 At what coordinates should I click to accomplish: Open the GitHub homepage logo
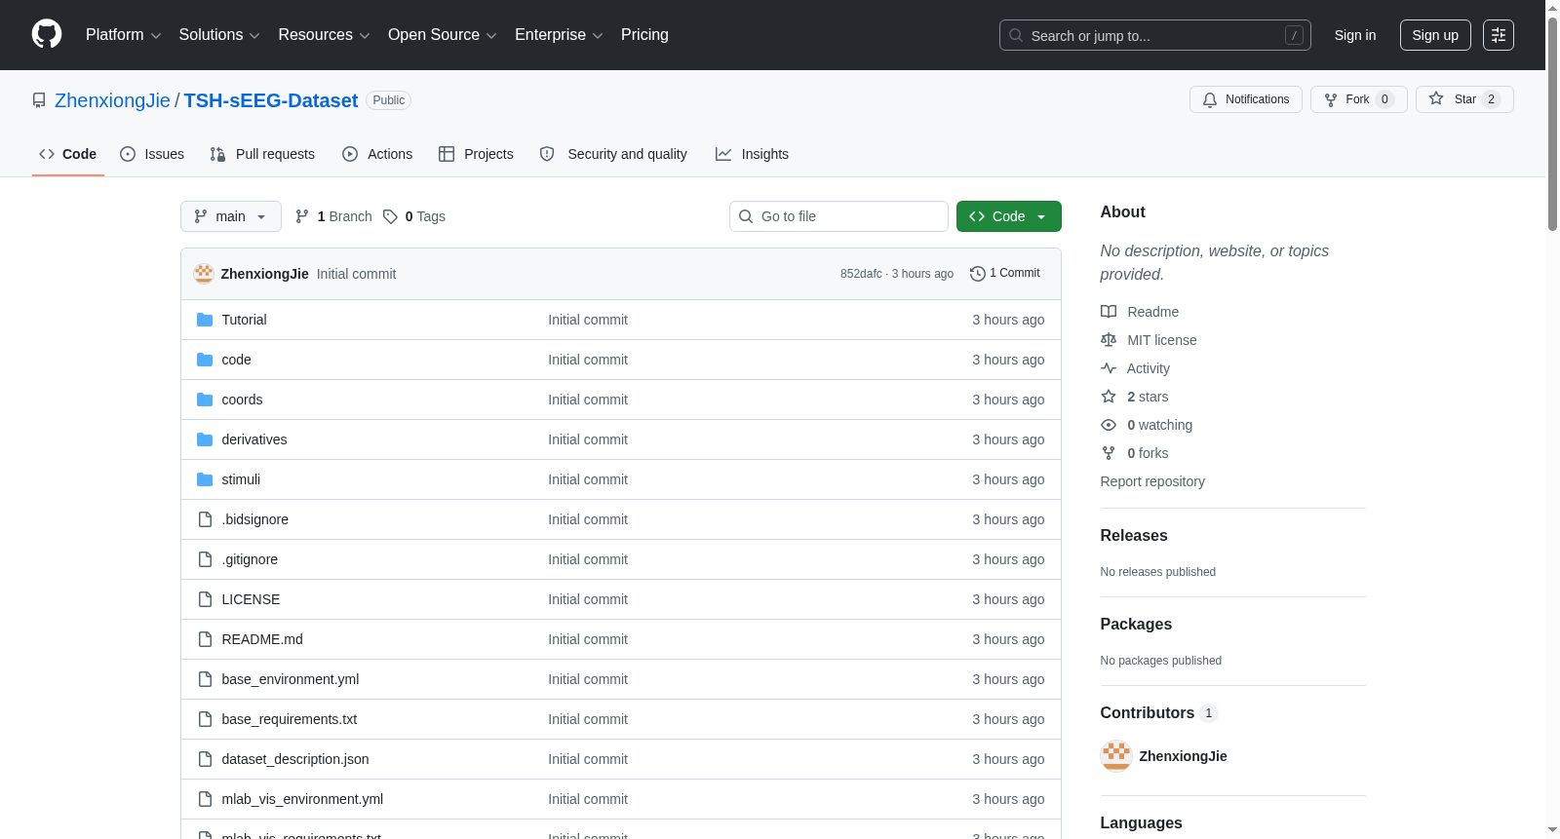[x=47, y=34]
